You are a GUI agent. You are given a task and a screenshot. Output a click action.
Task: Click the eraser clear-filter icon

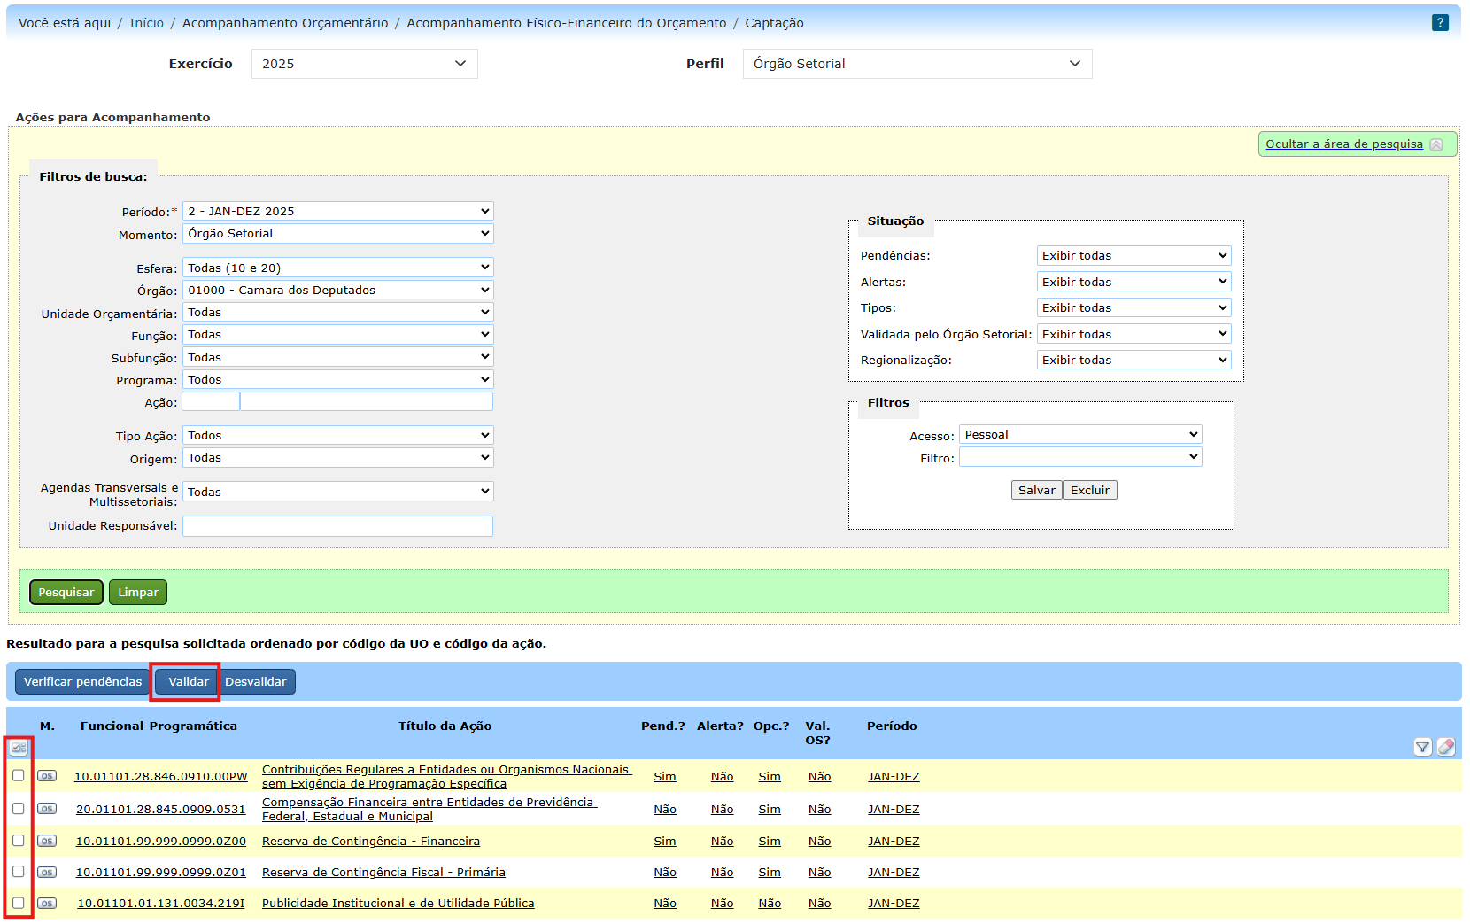(x=1446, y=747)
